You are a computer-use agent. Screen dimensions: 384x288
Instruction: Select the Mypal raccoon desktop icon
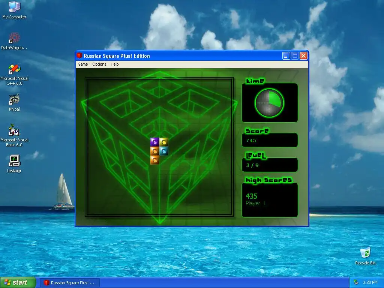[x=14, y=102]
